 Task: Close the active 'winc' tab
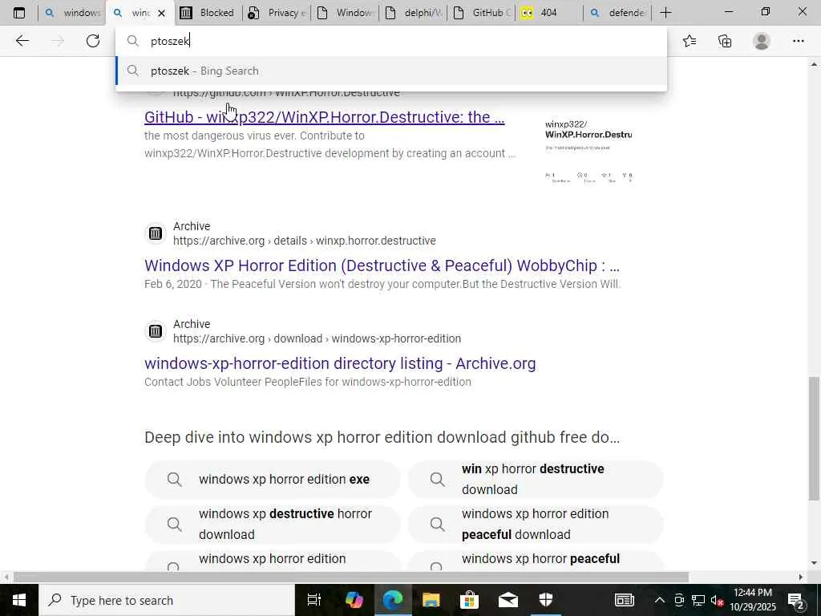(161, 13)
